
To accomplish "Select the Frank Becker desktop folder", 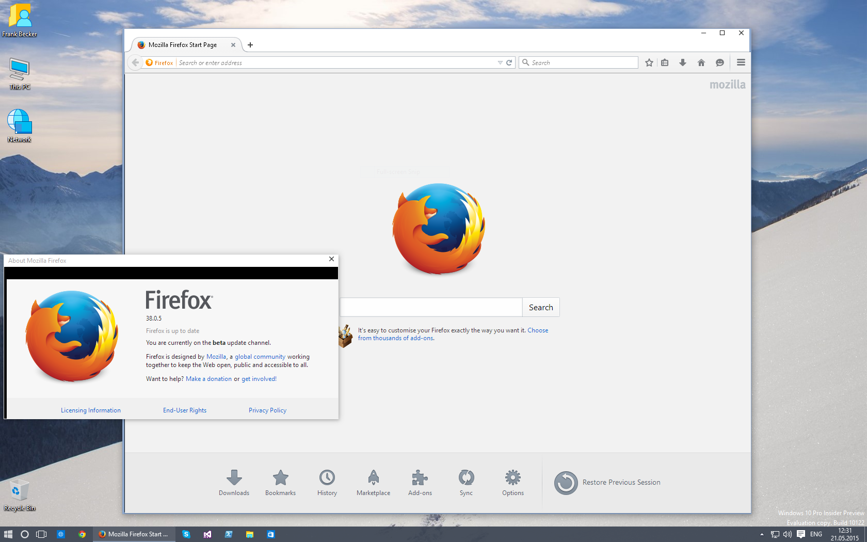I will click(x=20, y=21).
